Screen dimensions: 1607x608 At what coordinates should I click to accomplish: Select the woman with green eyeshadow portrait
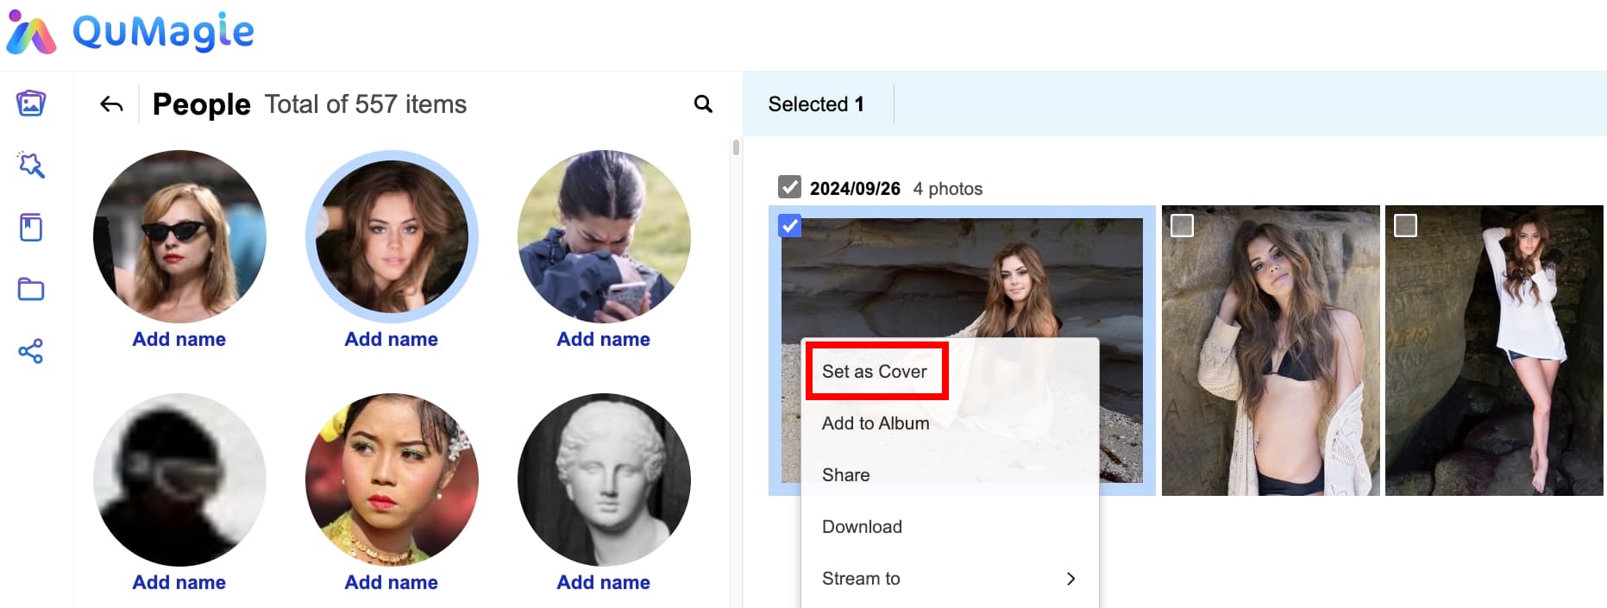coord(392,480)
